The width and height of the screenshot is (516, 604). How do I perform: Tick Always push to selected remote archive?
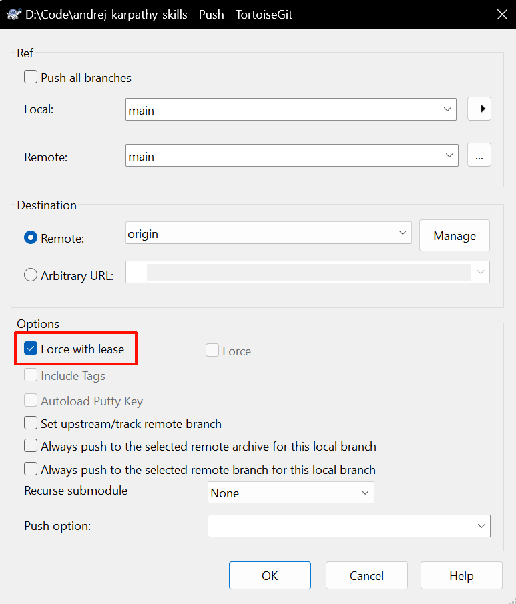coord(31,446)
